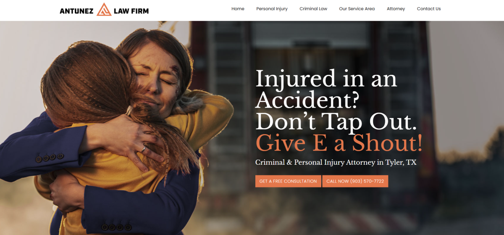This screenshot has width=504, height=235.
Task: Open the Personal Injury menu item
Action: click(272, 9)
